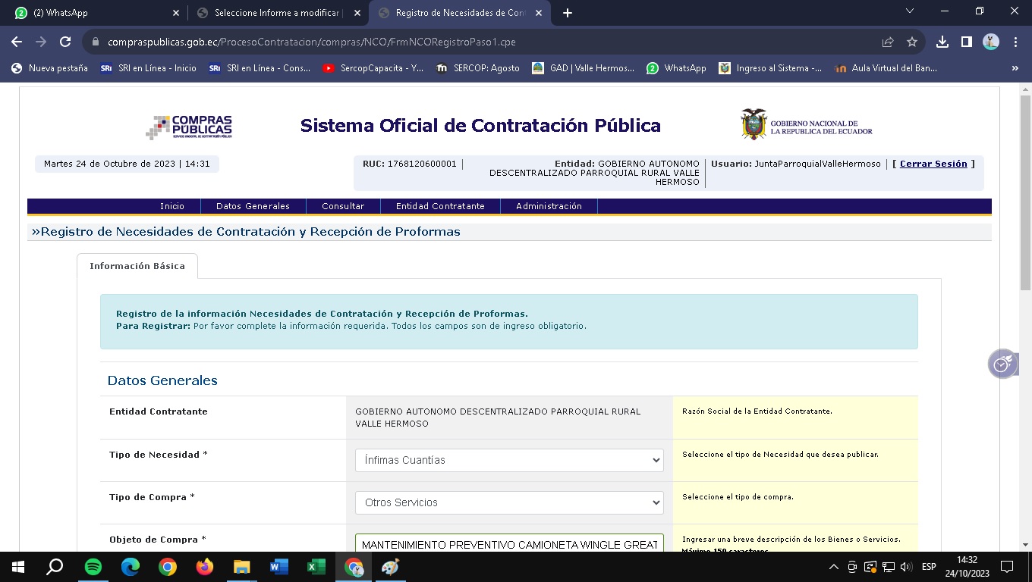Click the Compras Públicas logo

(189, 127)
